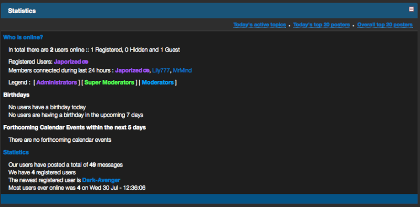Open the Who is online? page

pyautogui.click(x=23, y=37)
